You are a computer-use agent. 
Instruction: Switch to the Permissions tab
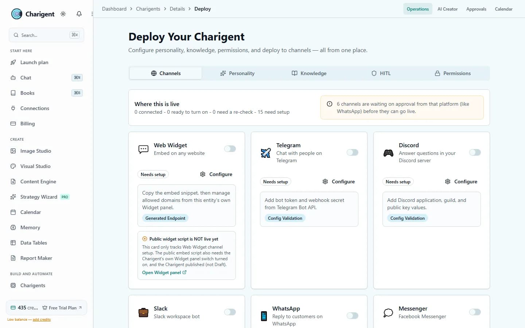click(453, 73)
